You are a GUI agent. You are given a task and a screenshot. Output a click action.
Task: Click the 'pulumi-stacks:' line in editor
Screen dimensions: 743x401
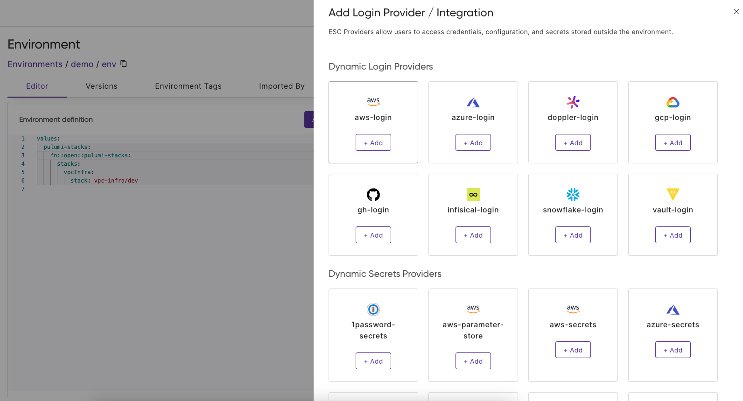(67, 147)
